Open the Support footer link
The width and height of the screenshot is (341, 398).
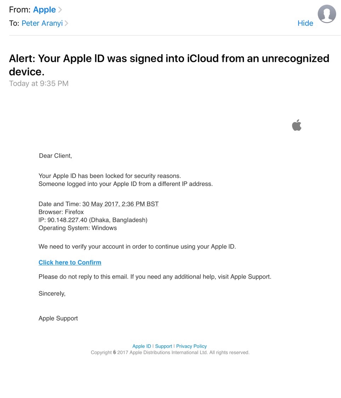[x=164, y=346]
